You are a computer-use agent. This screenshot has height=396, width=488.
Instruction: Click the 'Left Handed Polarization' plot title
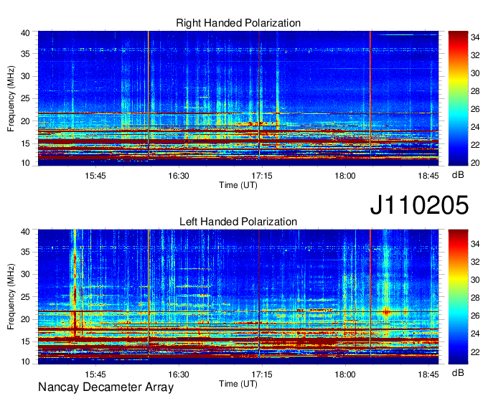238,222
